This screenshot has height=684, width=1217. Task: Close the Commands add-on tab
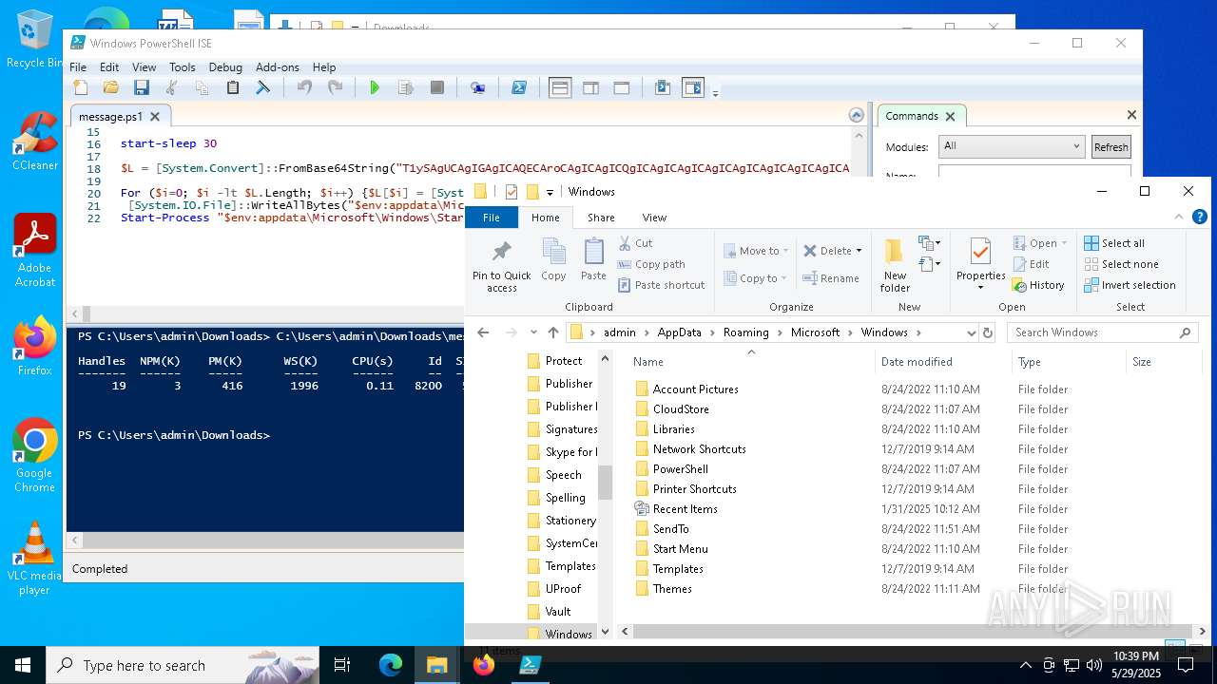point(950,116)
